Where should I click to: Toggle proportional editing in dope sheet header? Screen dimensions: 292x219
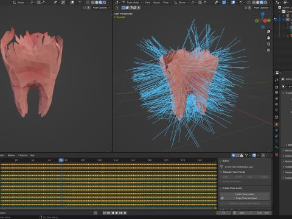coord(263,155)
